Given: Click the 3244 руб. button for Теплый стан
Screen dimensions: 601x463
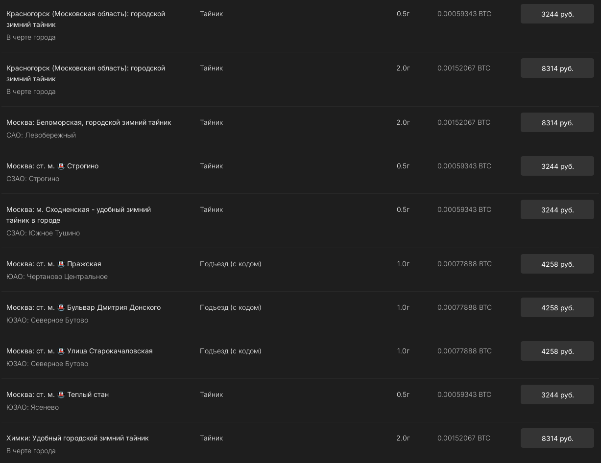Looking at the screenshot, I should point(557,395).
